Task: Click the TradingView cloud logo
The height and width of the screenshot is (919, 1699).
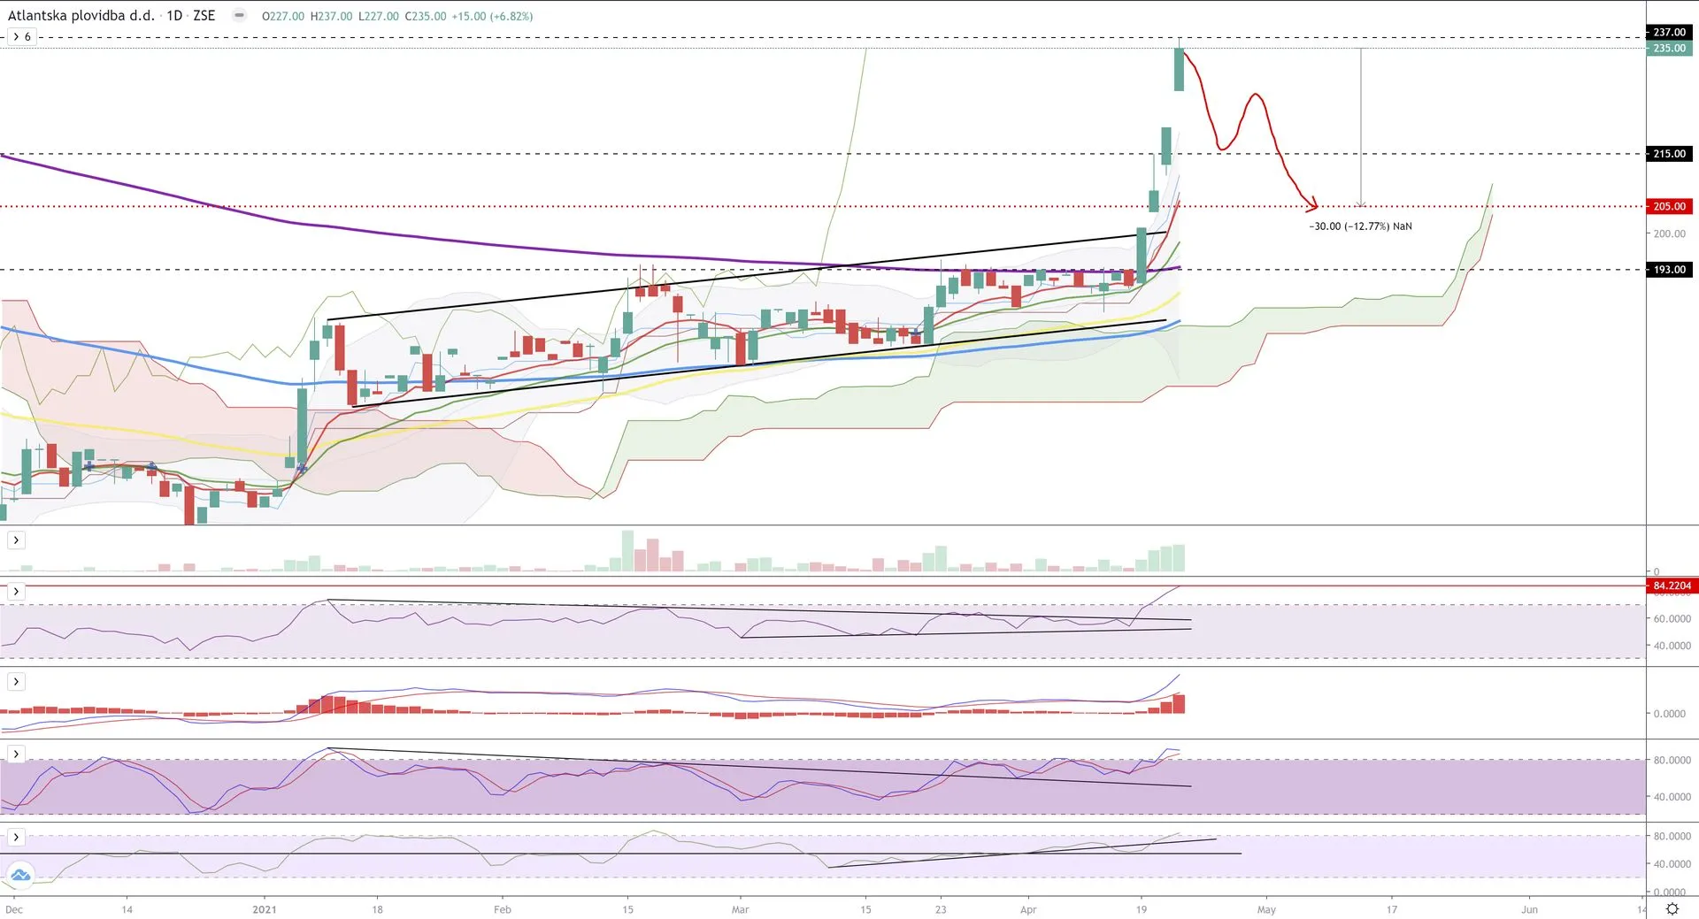Action: (19, 875)
